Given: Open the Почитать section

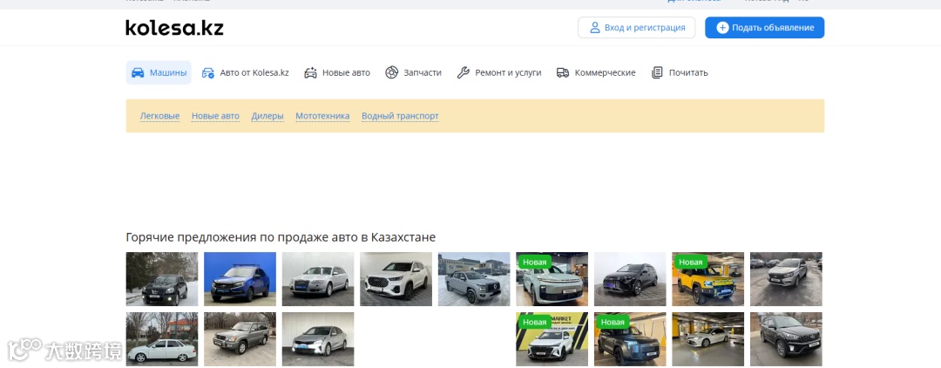Looking at the screenshot, I should [680, 72].
